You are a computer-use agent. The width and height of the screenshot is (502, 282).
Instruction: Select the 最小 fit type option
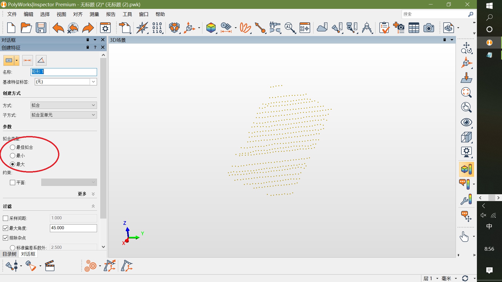[x=13, y=156]
